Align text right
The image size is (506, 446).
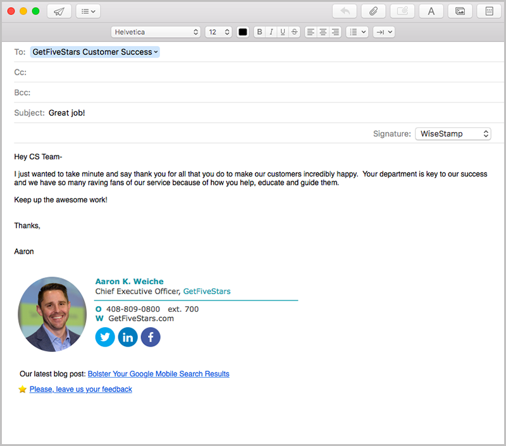tap(335, 32)
